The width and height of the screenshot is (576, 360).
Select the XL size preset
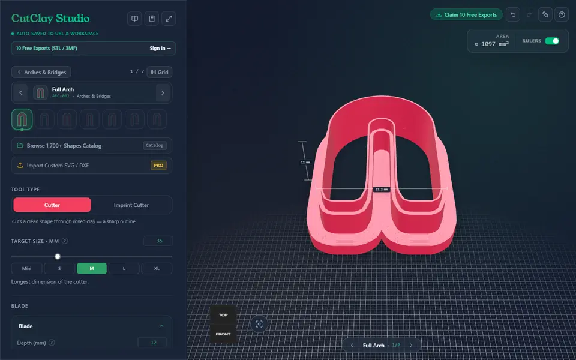(x=157, y=269)
